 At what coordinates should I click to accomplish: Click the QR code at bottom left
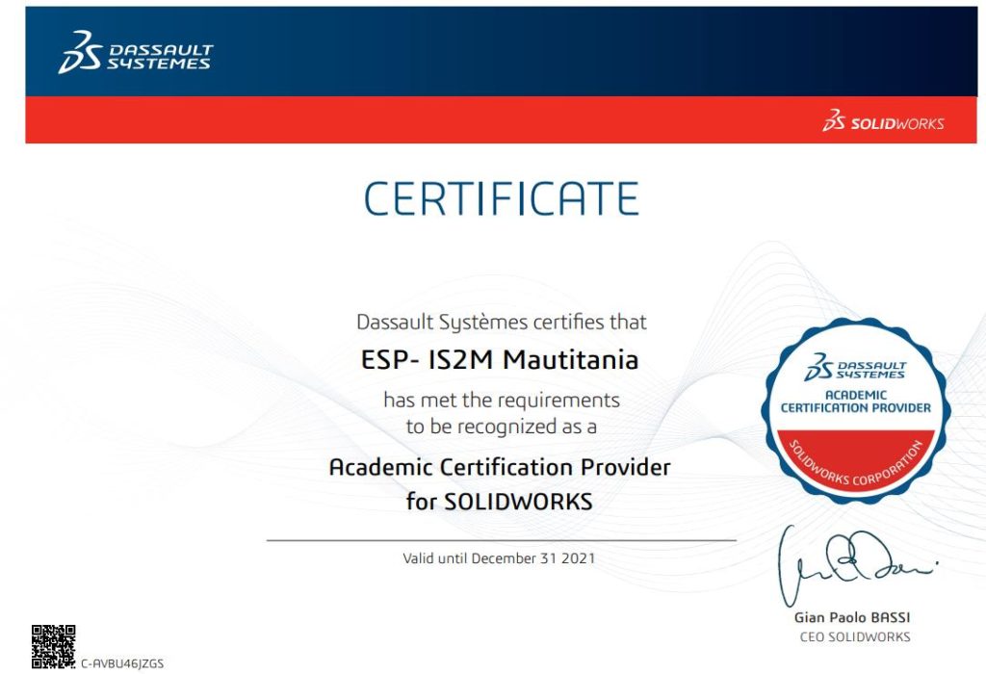click(x=53, y=646)
